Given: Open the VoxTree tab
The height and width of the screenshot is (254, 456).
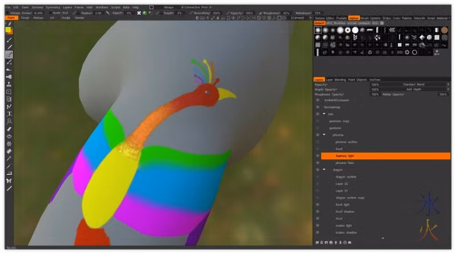Looking at the screenshot, I should pos(374,80).
